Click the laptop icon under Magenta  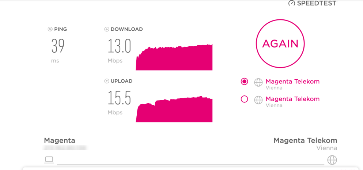tap(49, 160)
